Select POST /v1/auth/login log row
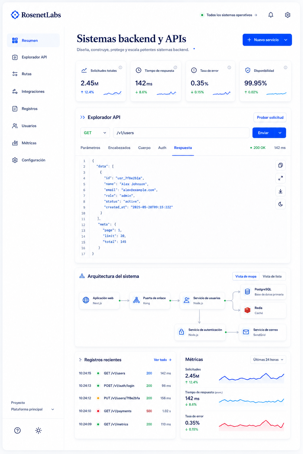 click(125, 386)
